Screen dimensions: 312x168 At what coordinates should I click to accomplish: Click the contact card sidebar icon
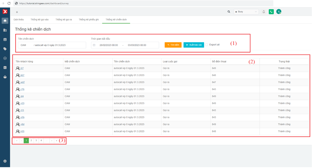point(5,39)
